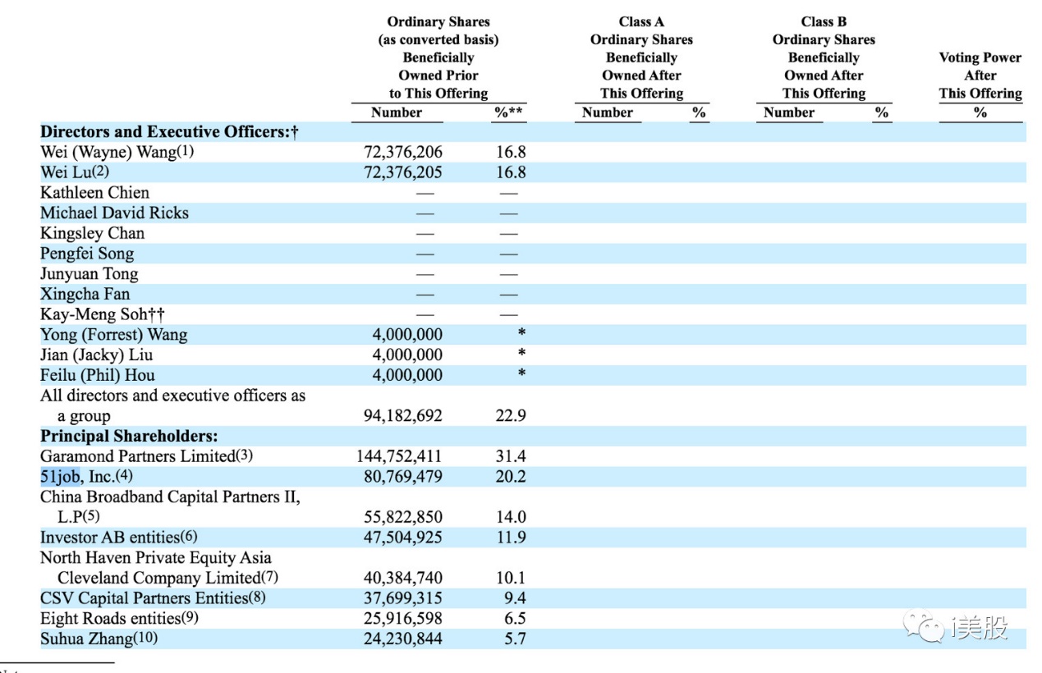The width and height of the screenshot is (1042, 673).
Task: Click 'Number' header under Class A Ordinary Shares
Action: point(608,112)
